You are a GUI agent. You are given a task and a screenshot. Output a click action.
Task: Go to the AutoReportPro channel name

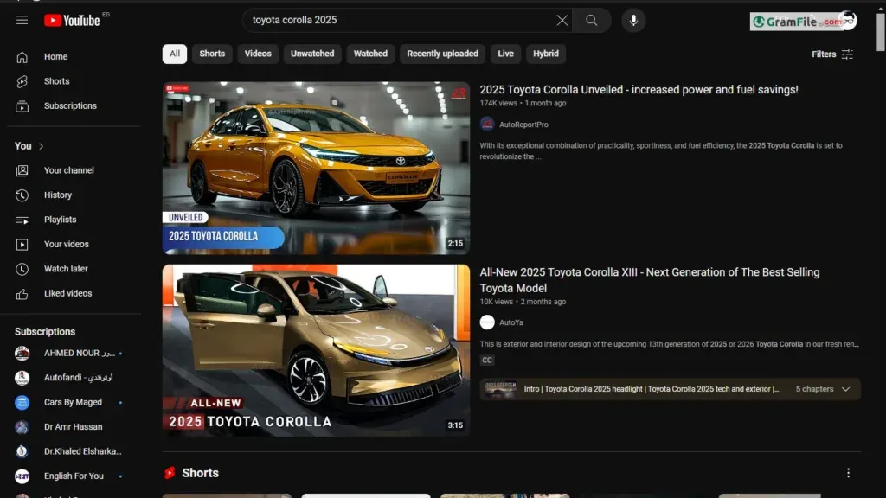coord(523,124)
